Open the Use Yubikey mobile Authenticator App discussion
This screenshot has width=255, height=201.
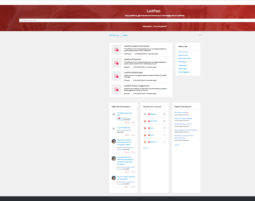184,137
